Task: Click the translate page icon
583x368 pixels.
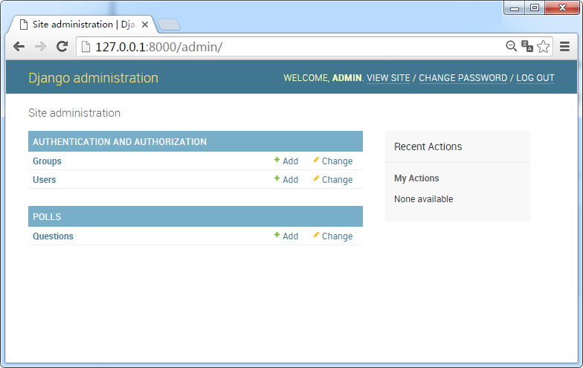Action: pos(526,46)
